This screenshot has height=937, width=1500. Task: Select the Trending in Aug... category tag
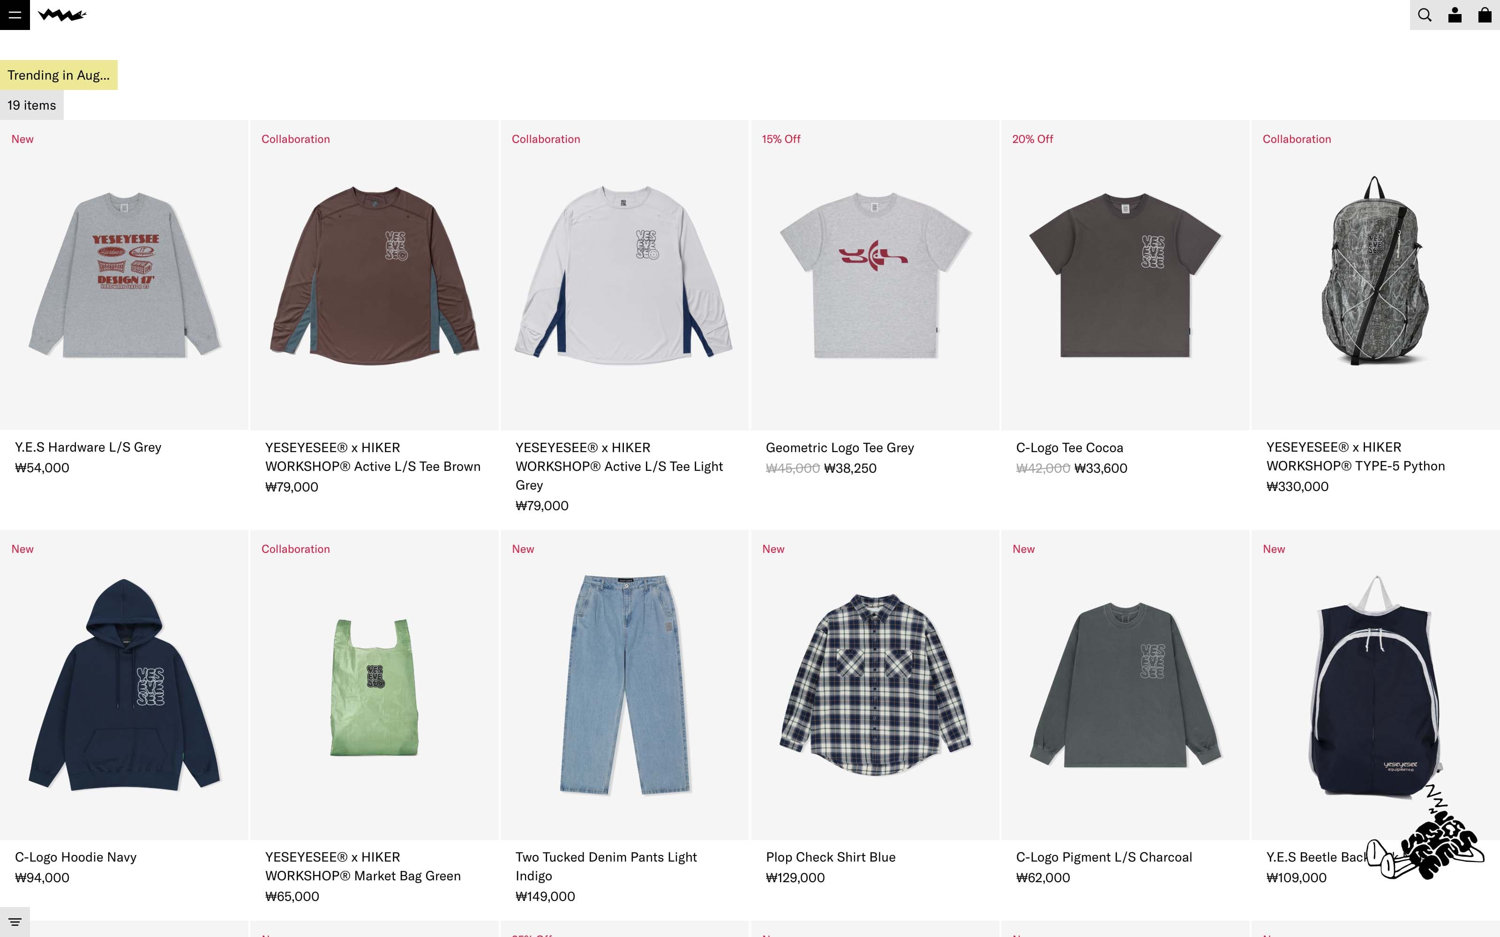click(x=59, y=75)
